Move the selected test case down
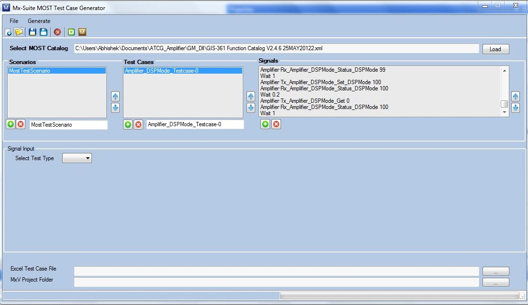Screen dimensions: 528x305 (x=250, y=108)
